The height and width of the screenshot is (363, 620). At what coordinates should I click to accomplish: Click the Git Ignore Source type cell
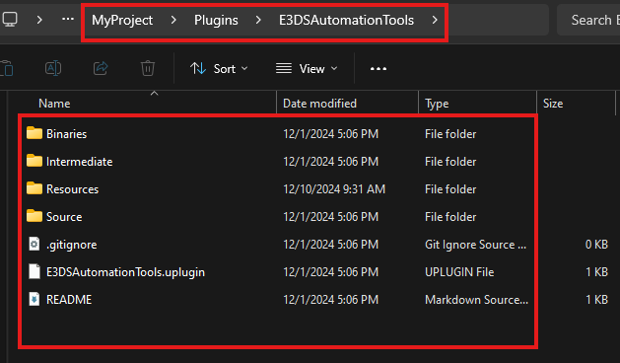tap(475, 245)
